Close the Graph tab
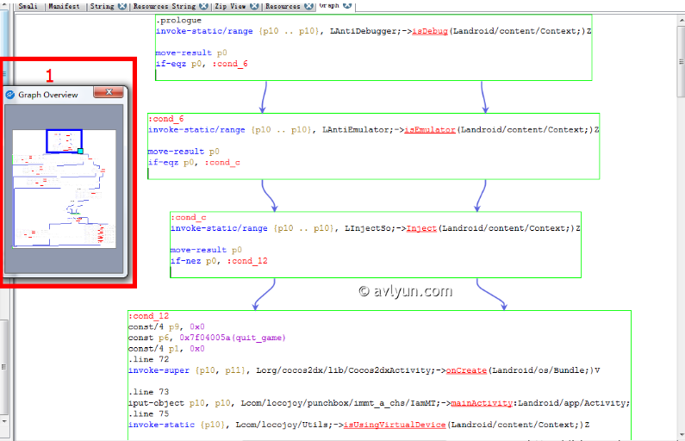 [x=347, y=5]
